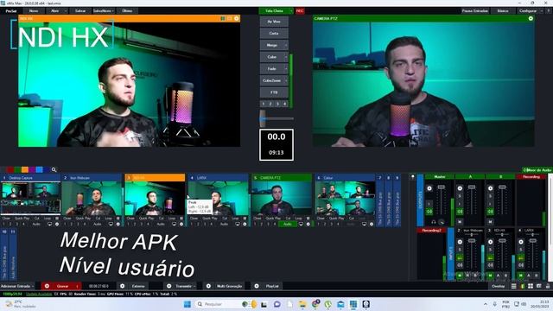Open gear settings on CAMERA PTZ input
The image size is (553, 311).
[308, 224]
